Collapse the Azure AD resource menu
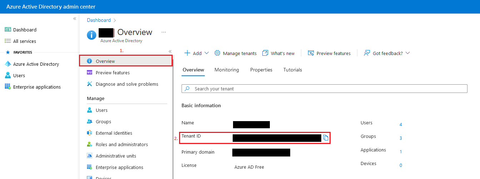480x179 pixels. tap(170, 51)
